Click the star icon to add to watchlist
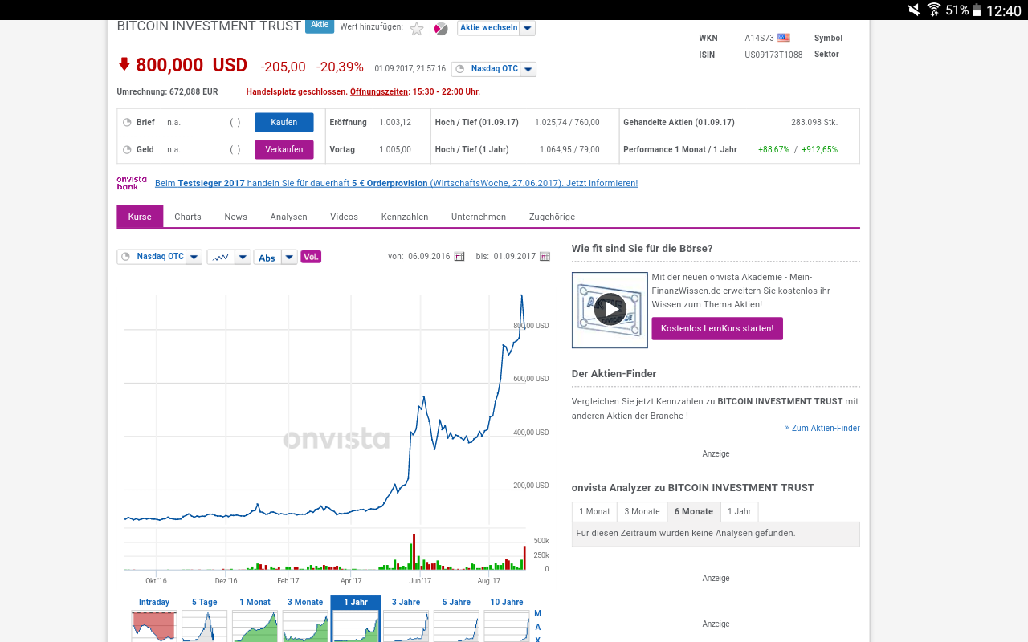Image resolution: width=1028 pixels, height=642 pixels. pos(417,28)
